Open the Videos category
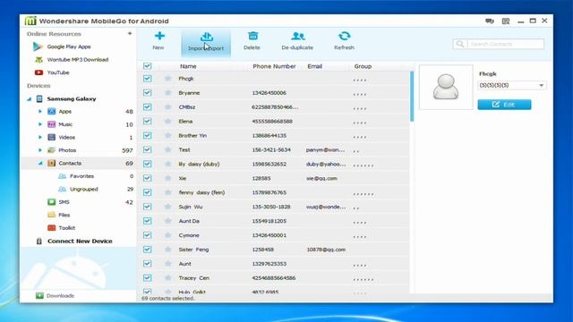Screen dimensions: 573x322 click(67, 137)
